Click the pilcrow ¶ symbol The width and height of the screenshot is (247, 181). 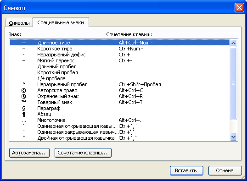point(23,115)
